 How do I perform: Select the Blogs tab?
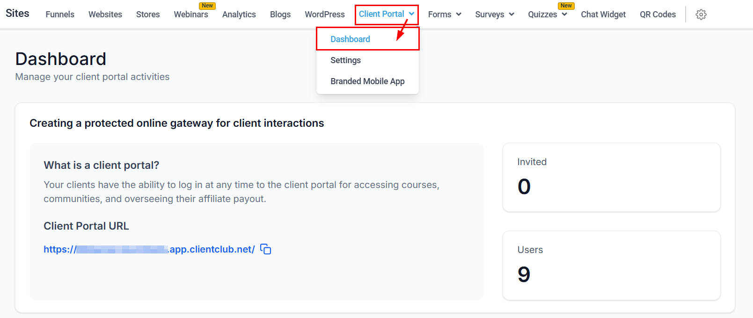click(280, 14)
